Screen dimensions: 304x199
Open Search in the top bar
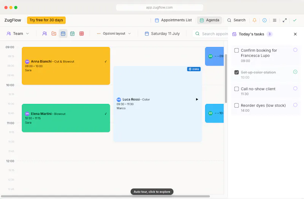pyautogui.click(x=236, y=20)
